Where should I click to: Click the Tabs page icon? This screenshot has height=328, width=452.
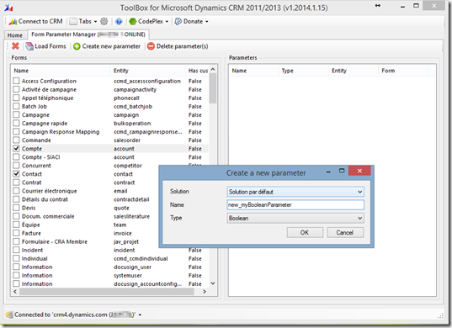tap(73, 21)
